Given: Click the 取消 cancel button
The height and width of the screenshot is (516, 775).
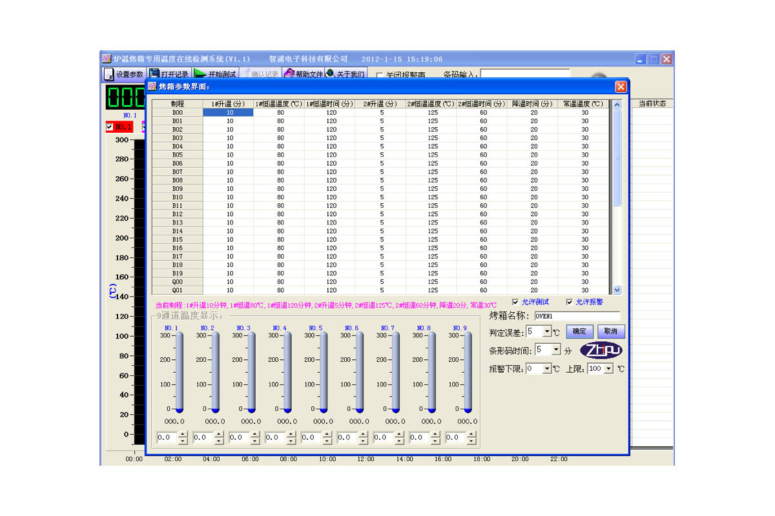Looking at the screenshot, I should tap(610, 332).
